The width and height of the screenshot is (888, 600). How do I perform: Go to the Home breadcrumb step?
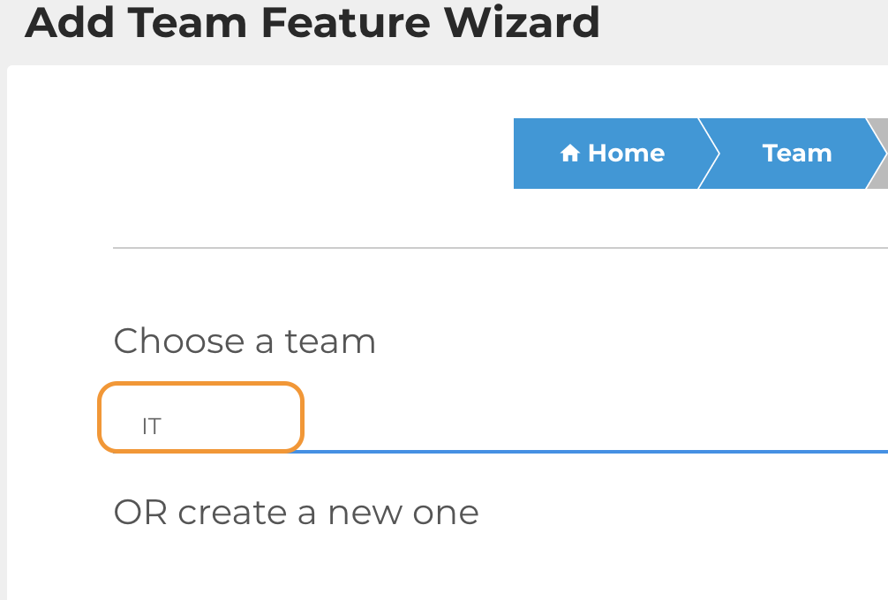pos(612,154)
